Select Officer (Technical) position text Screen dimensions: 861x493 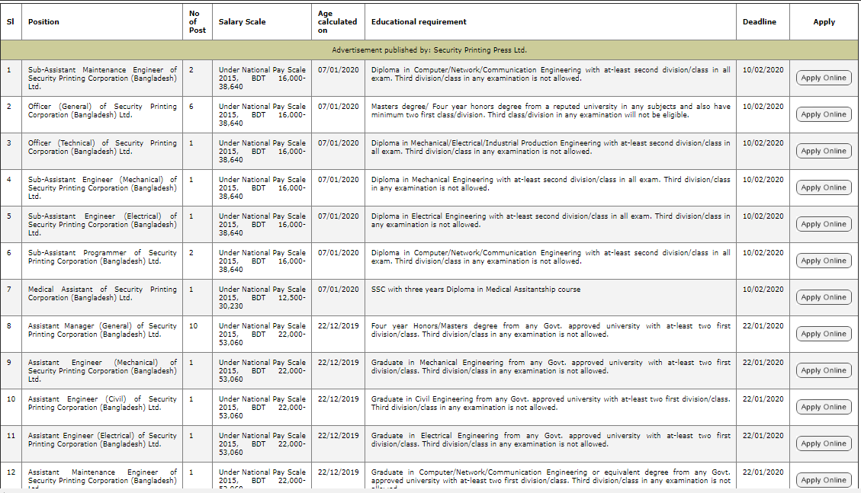(102, 147)
